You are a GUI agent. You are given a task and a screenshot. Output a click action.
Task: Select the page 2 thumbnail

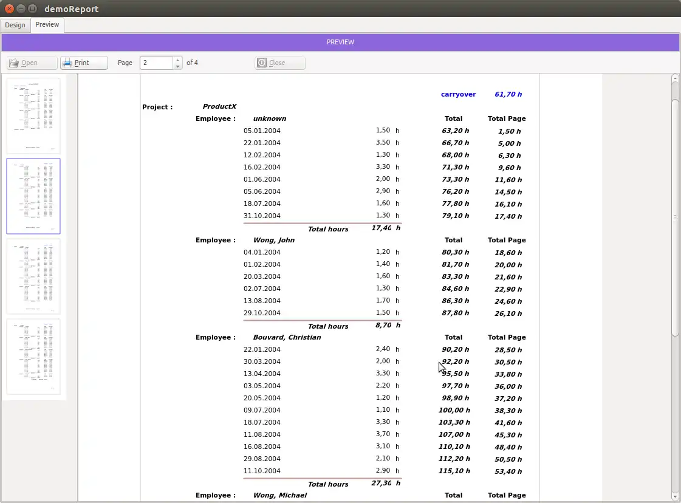tap(33, 196)
